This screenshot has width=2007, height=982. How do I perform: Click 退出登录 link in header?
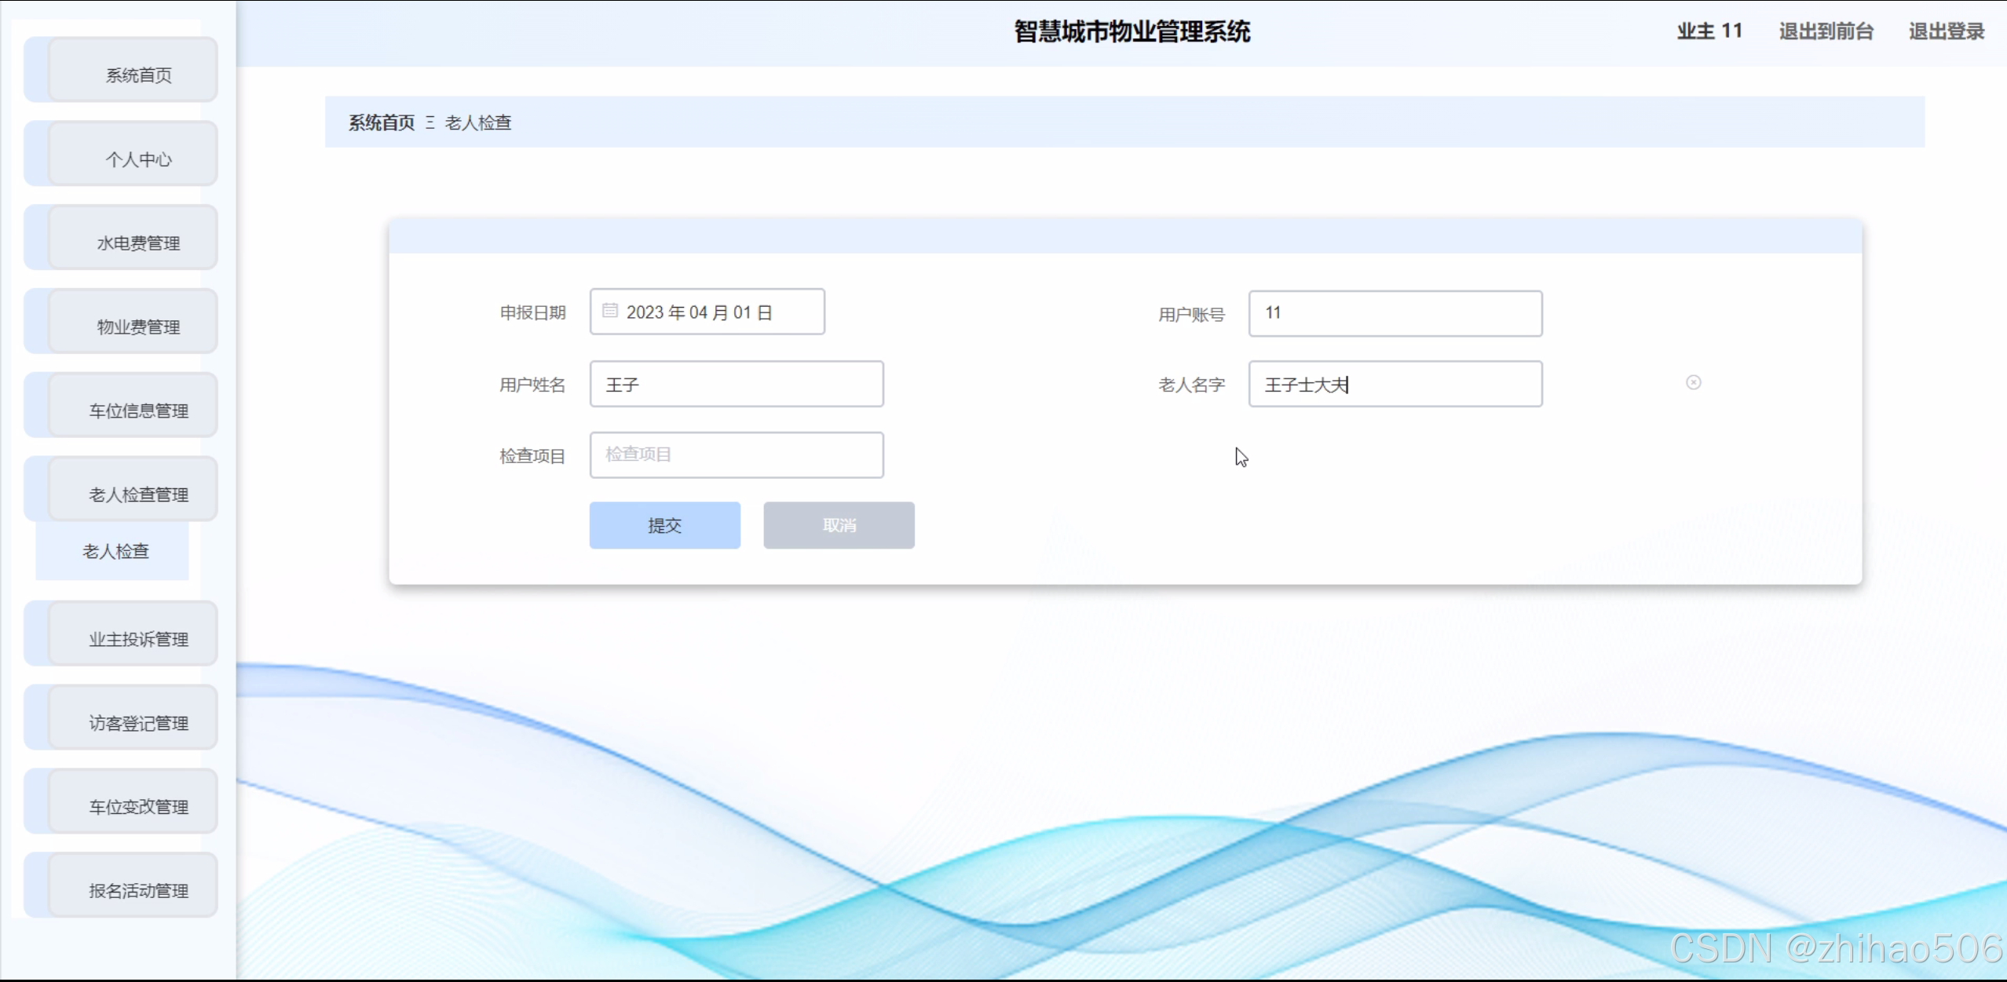(x=1946, y=31)
